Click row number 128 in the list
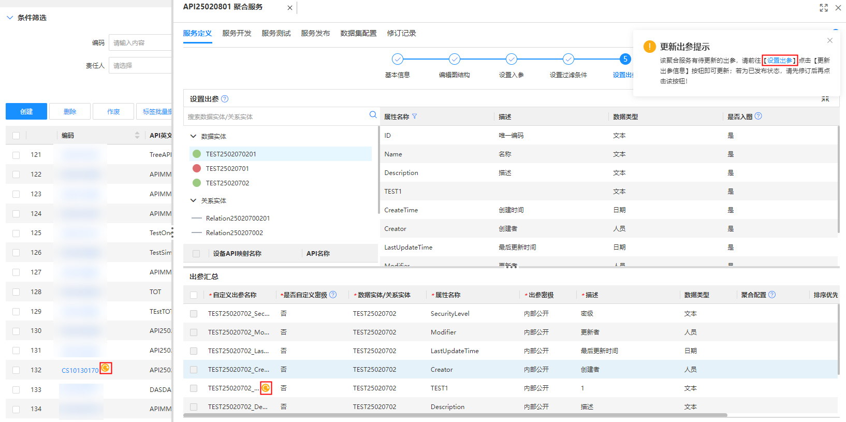 click(x=36, y=292)
